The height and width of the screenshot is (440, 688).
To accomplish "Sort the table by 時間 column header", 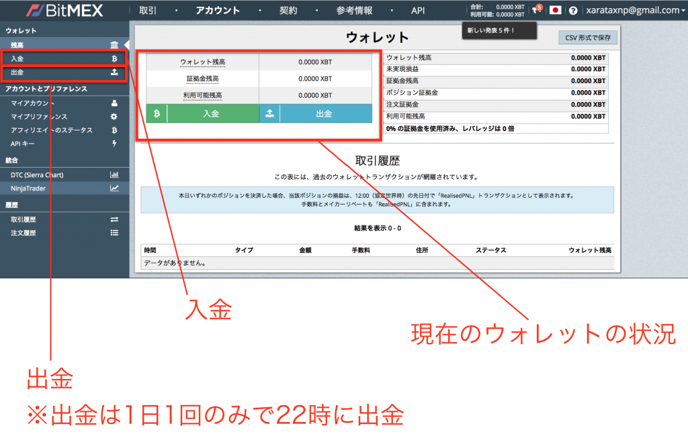I will 150,250.
